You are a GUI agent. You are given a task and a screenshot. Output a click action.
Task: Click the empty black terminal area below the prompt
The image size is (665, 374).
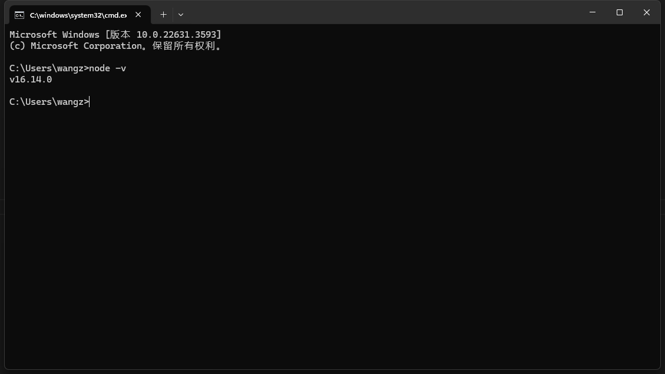332,237
